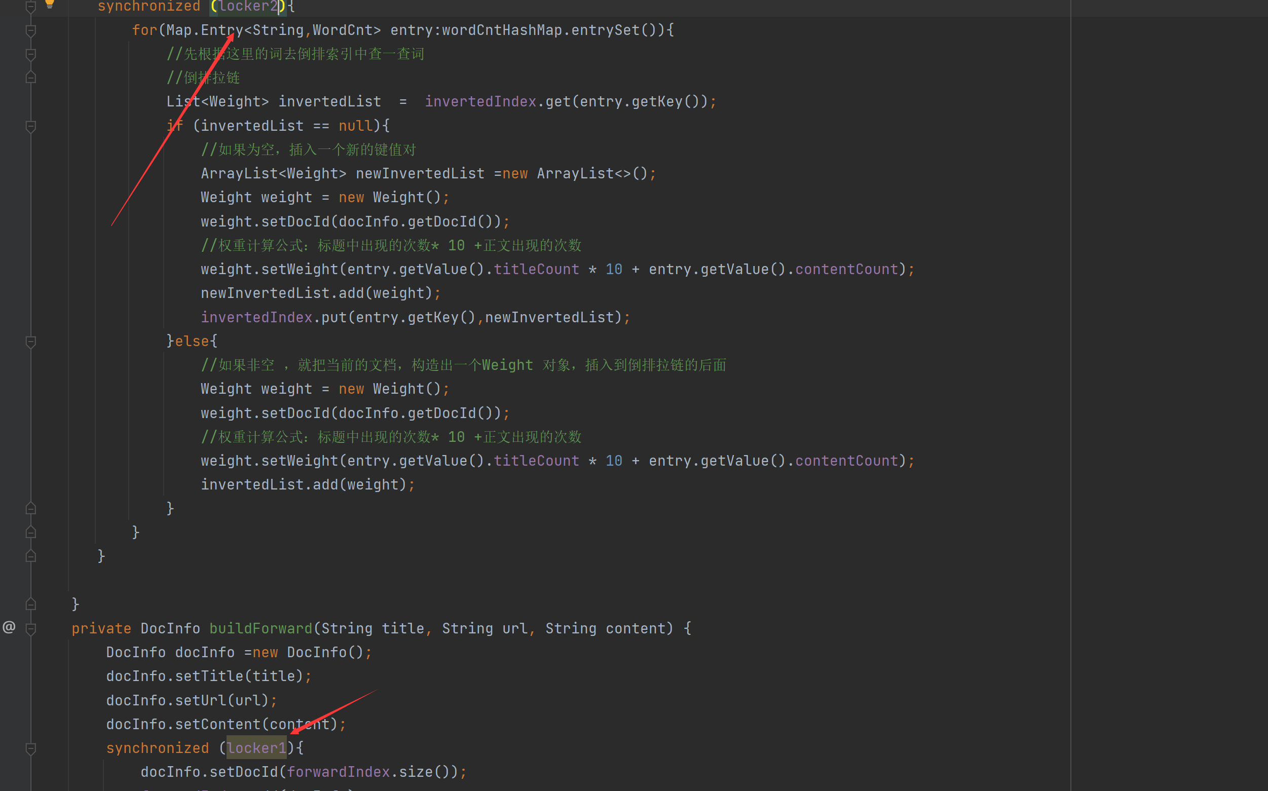Image resolution: width=1268 pixels, height=791 pixels.
Task: Click the @ override gutter icon beside buildForward
Action: pos(9,627)
